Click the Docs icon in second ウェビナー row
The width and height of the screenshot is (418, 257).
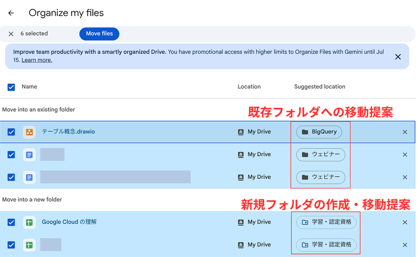click(x=29, y=177)
